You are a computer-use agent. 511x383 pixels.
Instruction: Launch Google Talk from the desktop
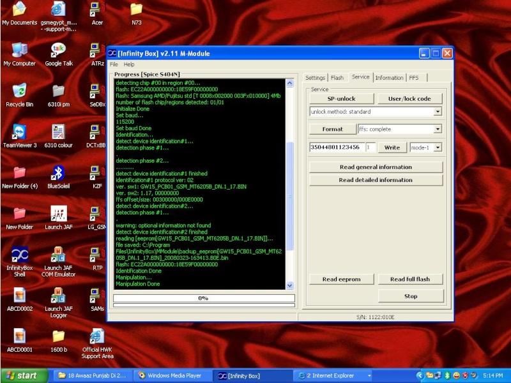[59, 54]
